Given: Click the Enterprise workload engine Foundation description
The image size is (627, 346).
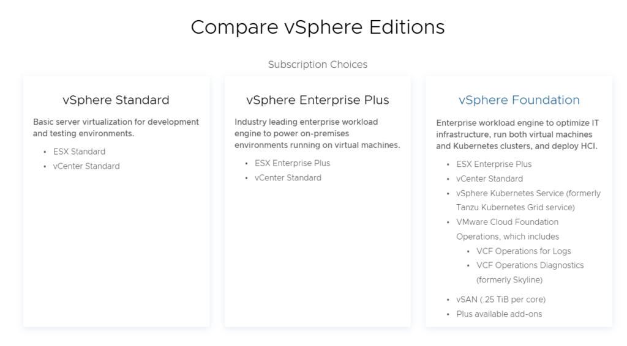Looking at the screenshot, I should click(517, 134).
